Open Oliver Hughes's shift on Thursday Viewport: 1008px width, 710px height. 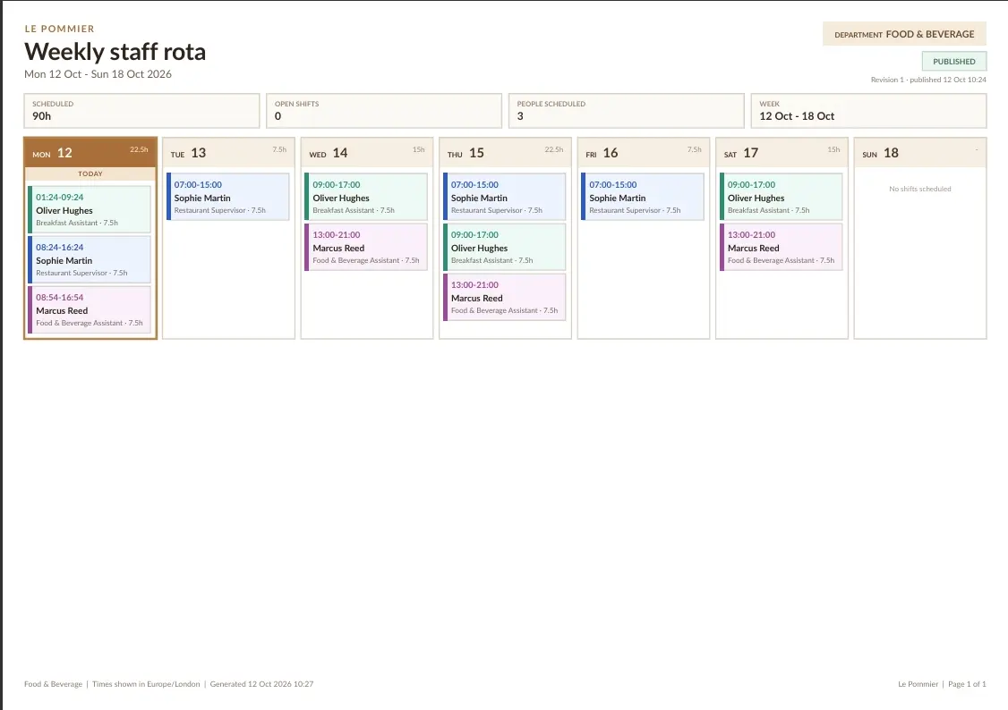coord(505,247)
